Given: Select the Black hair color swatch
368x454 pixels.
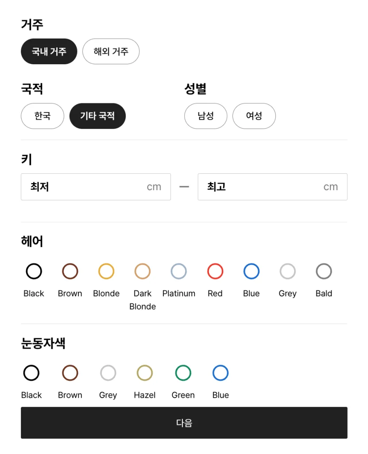Looking at the screenshot, I should point(34,271).
